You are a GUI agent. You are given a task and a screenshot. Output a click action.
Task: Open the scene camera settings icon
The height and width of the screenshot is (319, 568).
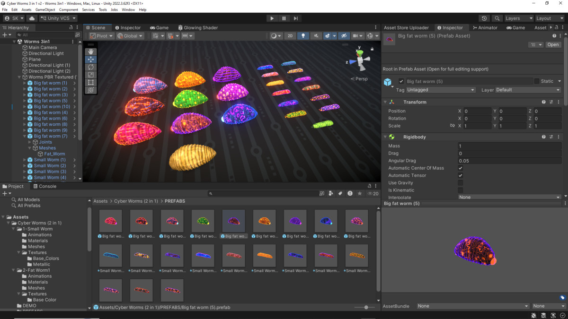[x=357, y=36]
